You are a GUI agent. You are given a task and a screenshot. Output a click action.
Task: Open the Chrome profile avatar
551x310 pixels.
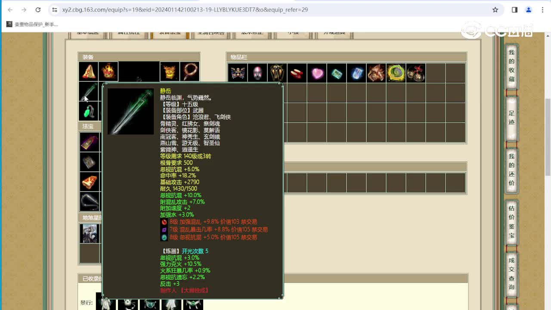(529, 9)
